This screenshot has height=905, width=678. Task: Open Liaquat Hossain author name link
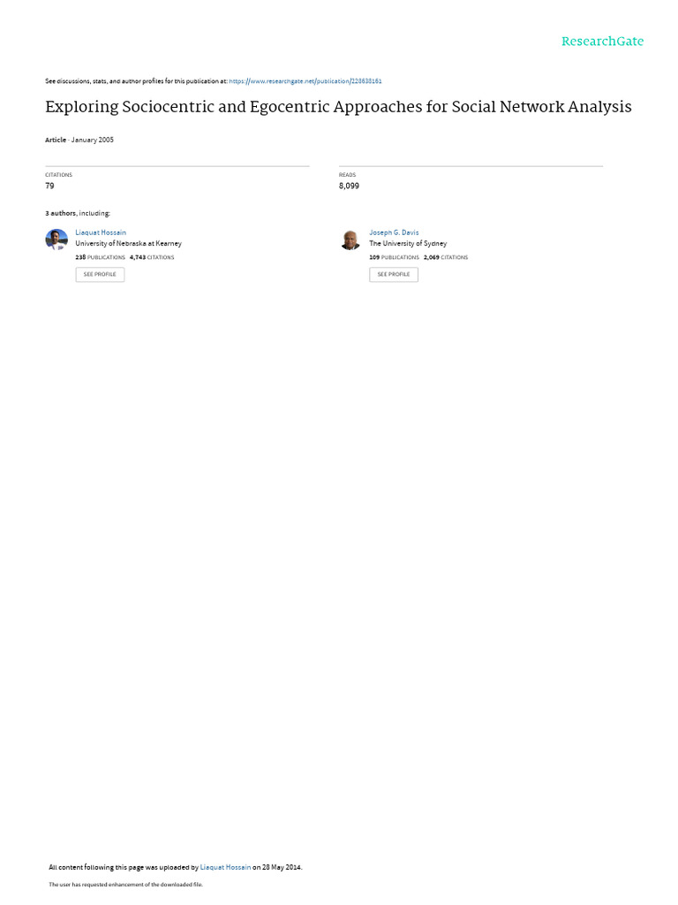pyautogui.click(x=101, y=232)
